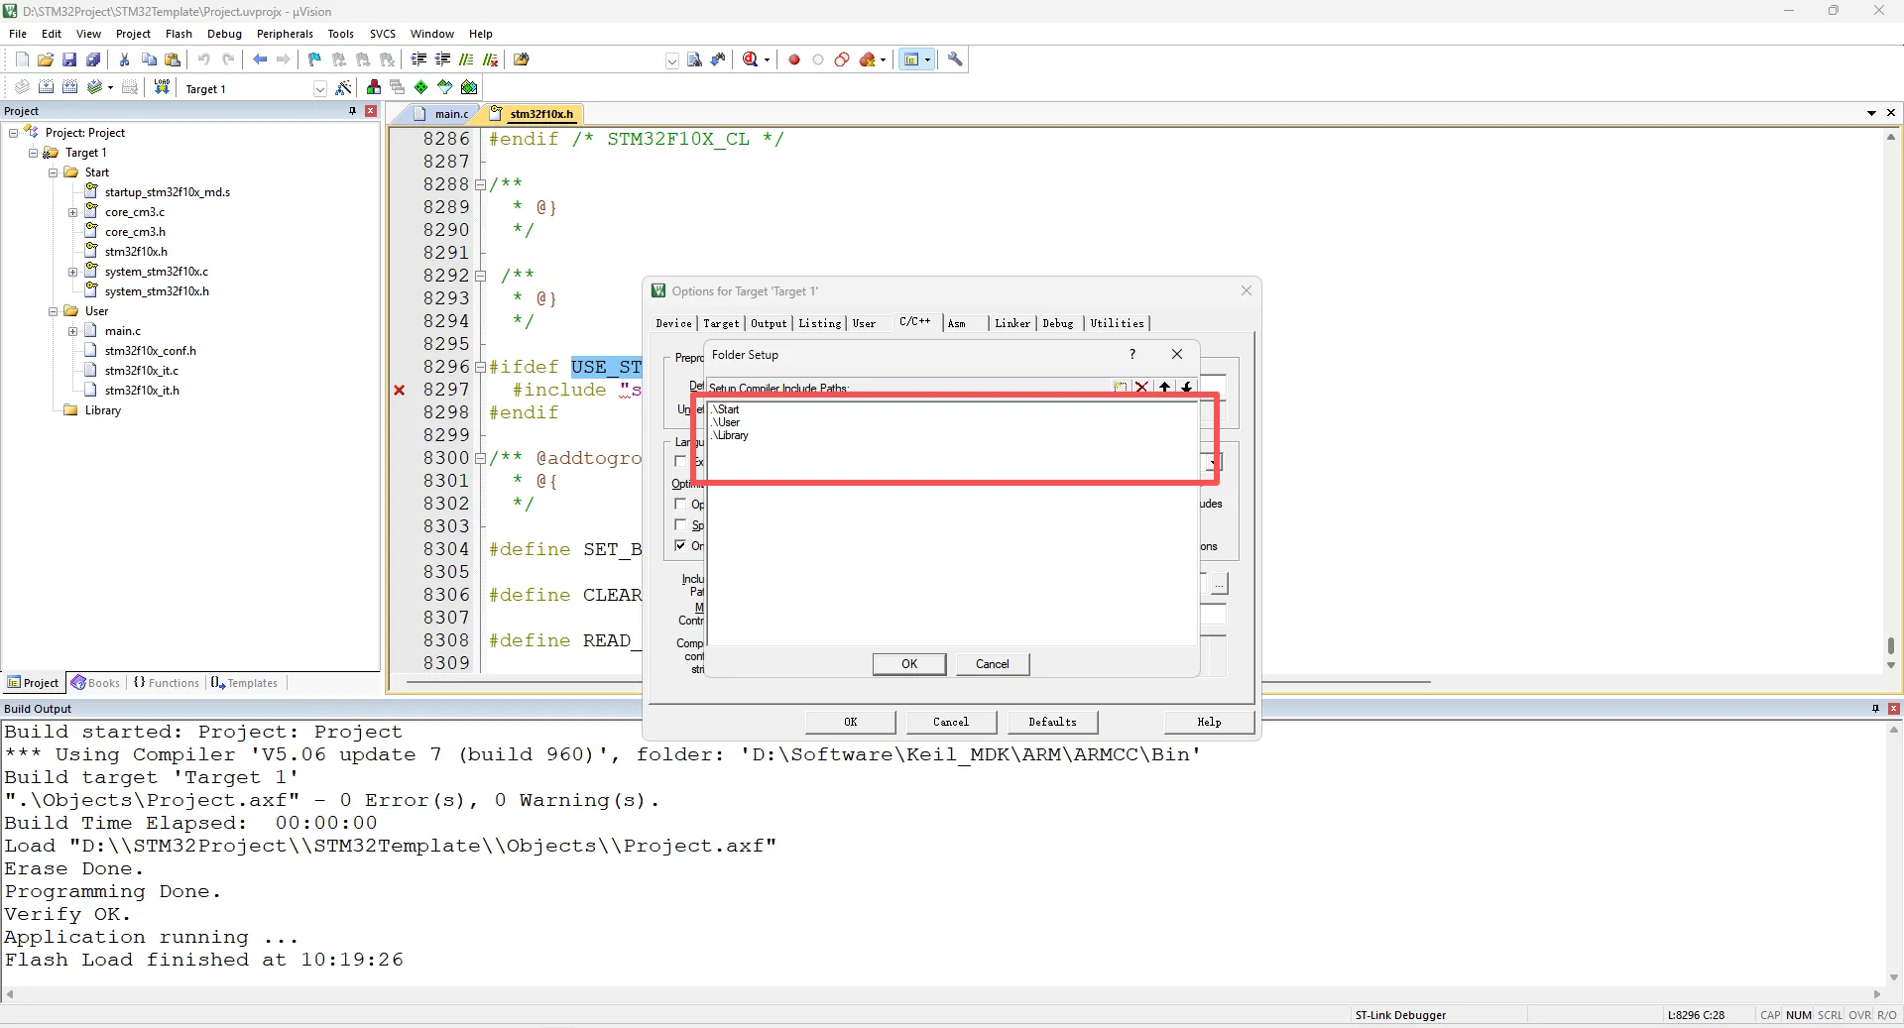Move include path up with the arrow icon
This screenshot has width=1904, height=1028.
pyautogui.click(x=1164, y=388)
